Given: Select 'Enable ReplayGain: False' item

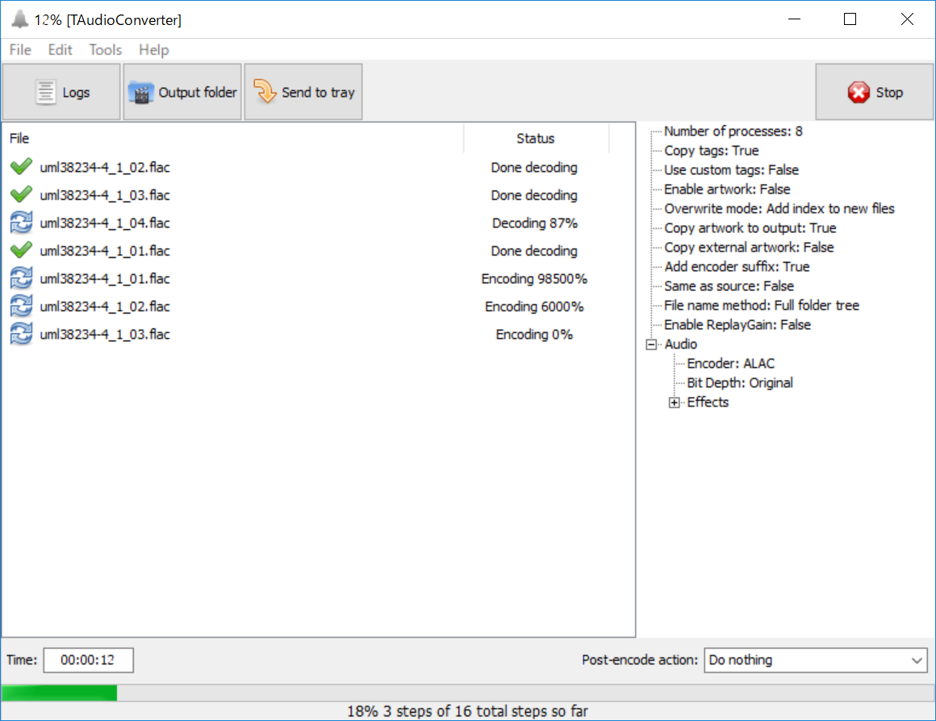Looking at the screenshot, I should (738, 325).
